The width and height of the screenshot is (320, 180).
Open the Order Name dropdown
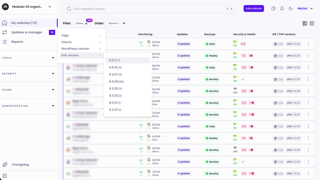click(117, 23)
